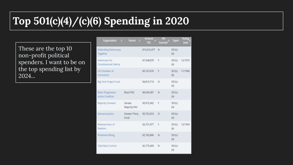Open the Take Back Control link
This screenshot has height=165, width=293.
[x=107, y=146]
